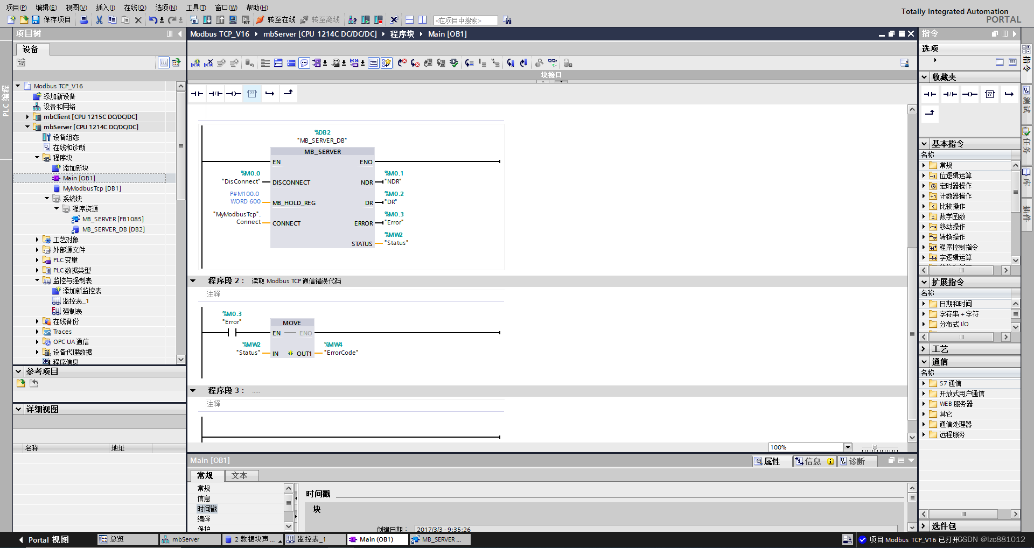1034x548 pixels.
Task: Click the project search input field
Action: point(465,20)
